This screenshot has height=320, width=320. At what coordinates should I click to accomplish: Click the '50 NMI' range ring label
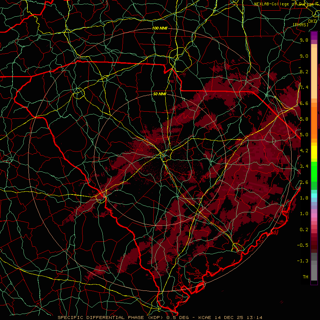point(160,94)
